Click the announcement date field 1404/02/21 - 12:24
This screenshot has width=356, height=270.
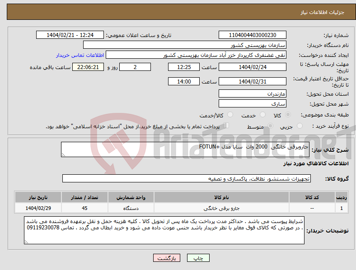point(70,35)
